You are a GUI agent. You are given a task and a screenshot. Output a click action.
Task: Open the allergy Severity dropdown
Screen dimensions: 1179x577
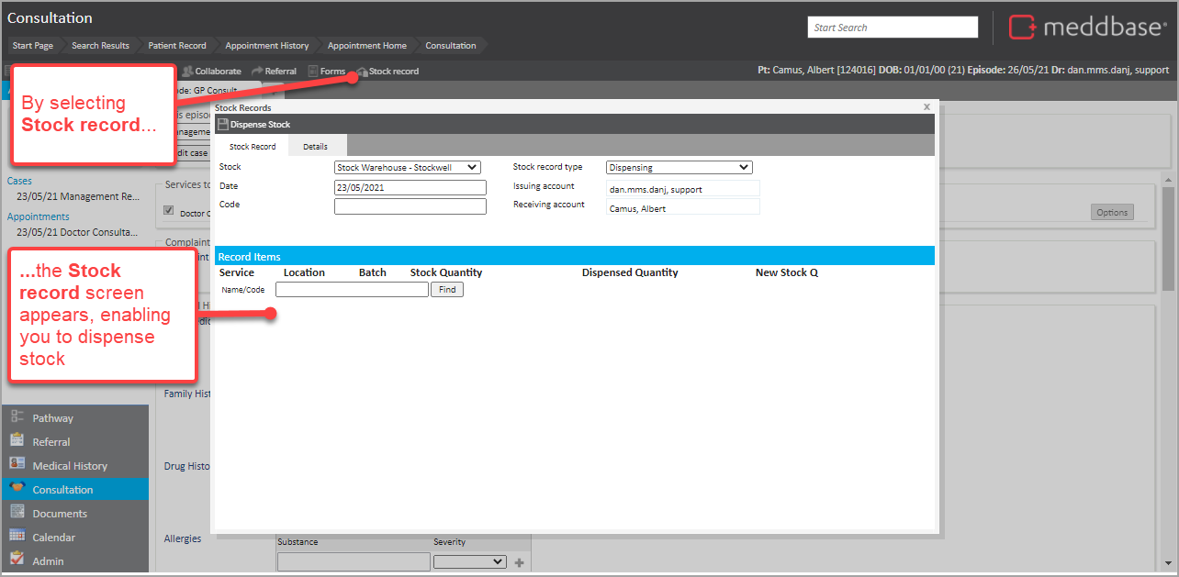click(x=470, y=561)
